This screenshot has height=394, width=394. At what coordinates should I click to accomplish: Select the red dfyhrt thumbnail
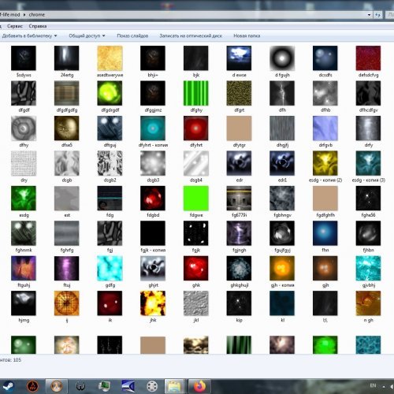click(196, 128)
